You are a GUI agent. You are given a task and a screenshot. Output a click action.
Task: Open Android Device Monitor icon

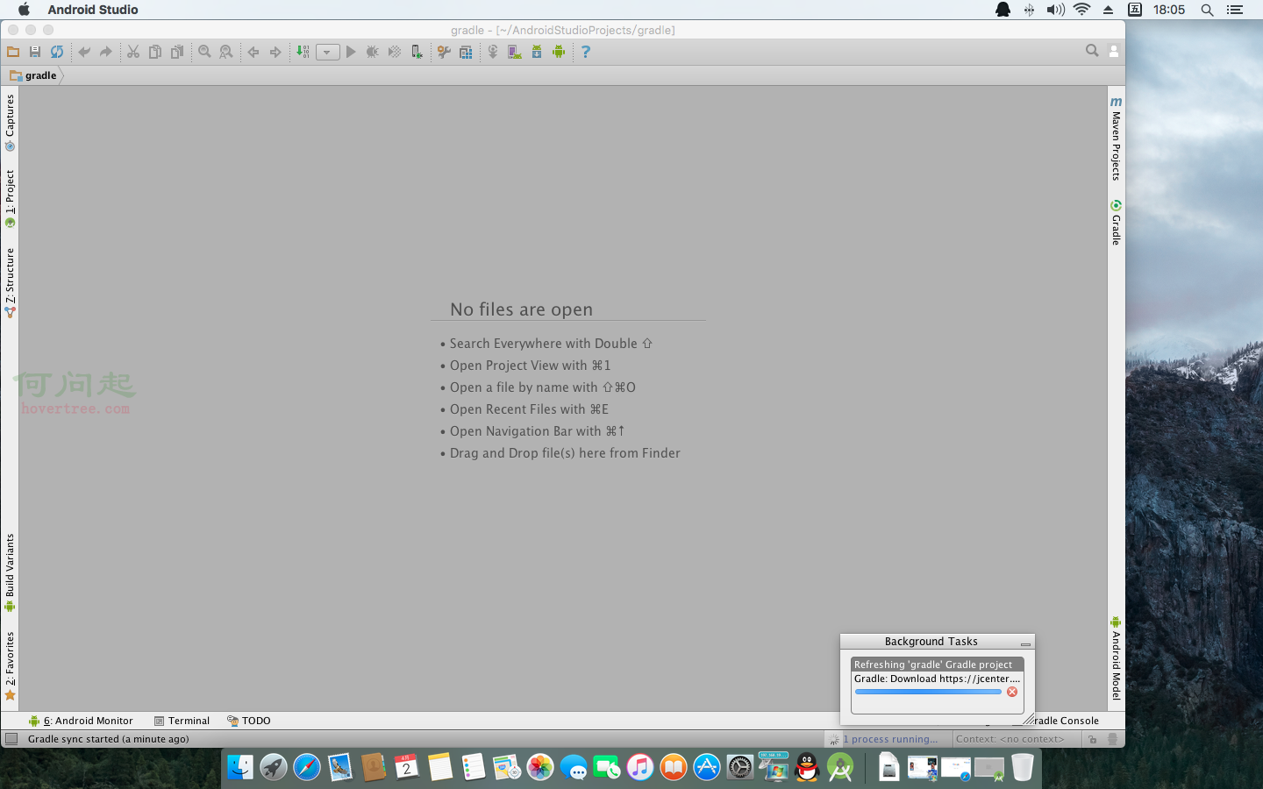click(559, 52)
